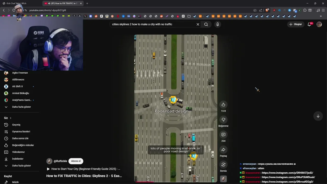Go back with the browser back arrow
The width and height of the screenshot is (327, 184).
[x=4, y=10]
